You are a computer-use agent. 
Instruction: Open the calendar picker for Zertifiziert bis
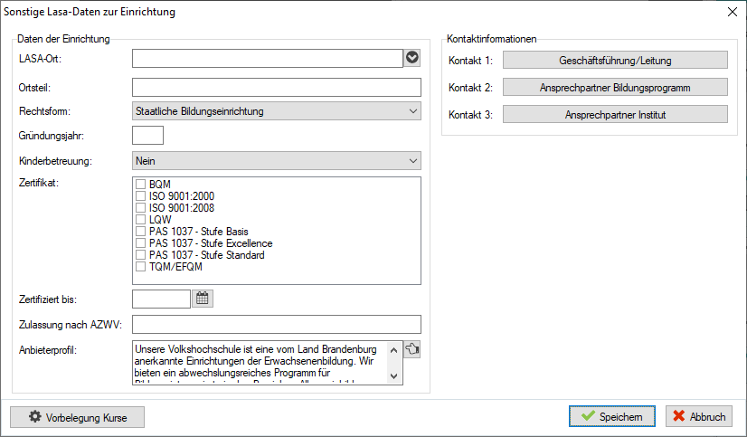pos(203,299)
